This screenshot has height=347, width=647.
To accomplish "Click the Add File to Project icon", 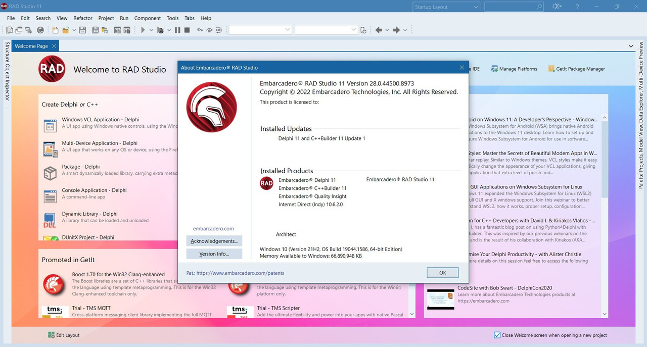I will point(117,30).
